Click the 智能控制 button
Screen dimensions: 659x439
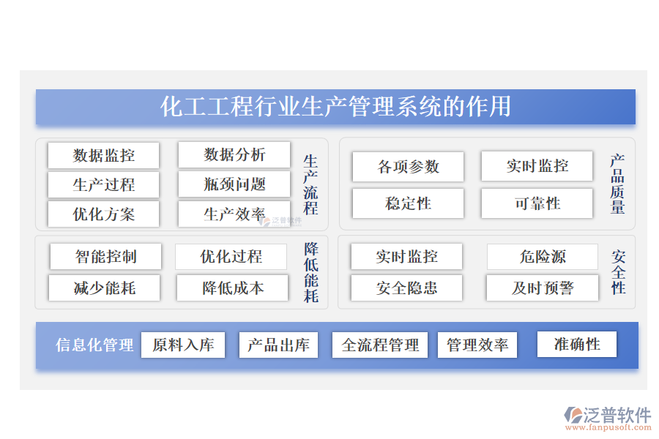coord(105,256)
